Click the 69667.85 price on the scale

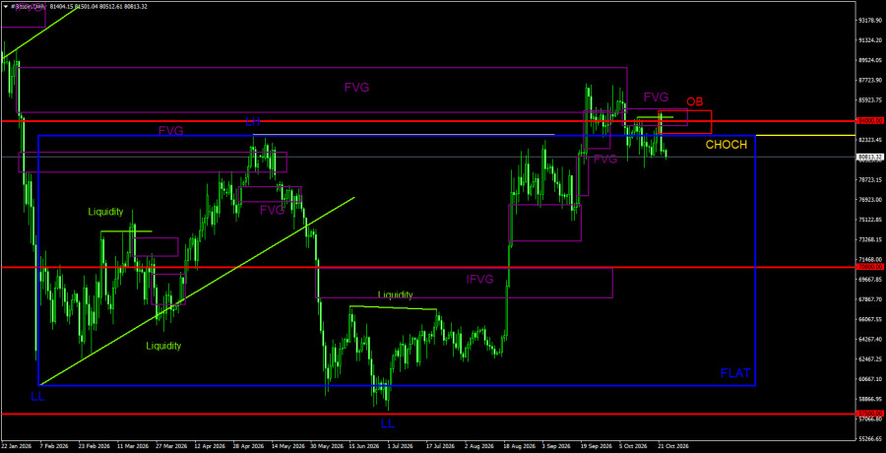point(869,280)
